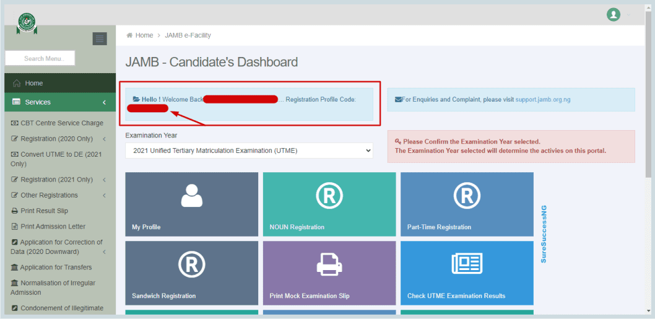This screenshot has width=655, height=319.
Task: Open Home in the sidebar
Action: click(x=60, y=83)
